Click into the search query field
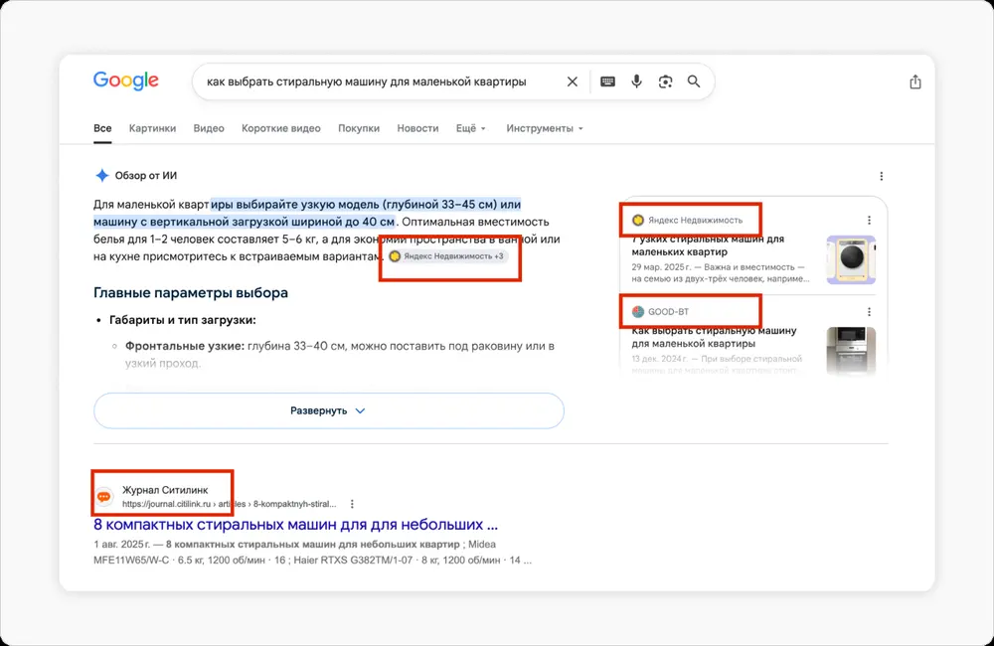Screen dimensions: 994x646 click(x=367, y=81)
